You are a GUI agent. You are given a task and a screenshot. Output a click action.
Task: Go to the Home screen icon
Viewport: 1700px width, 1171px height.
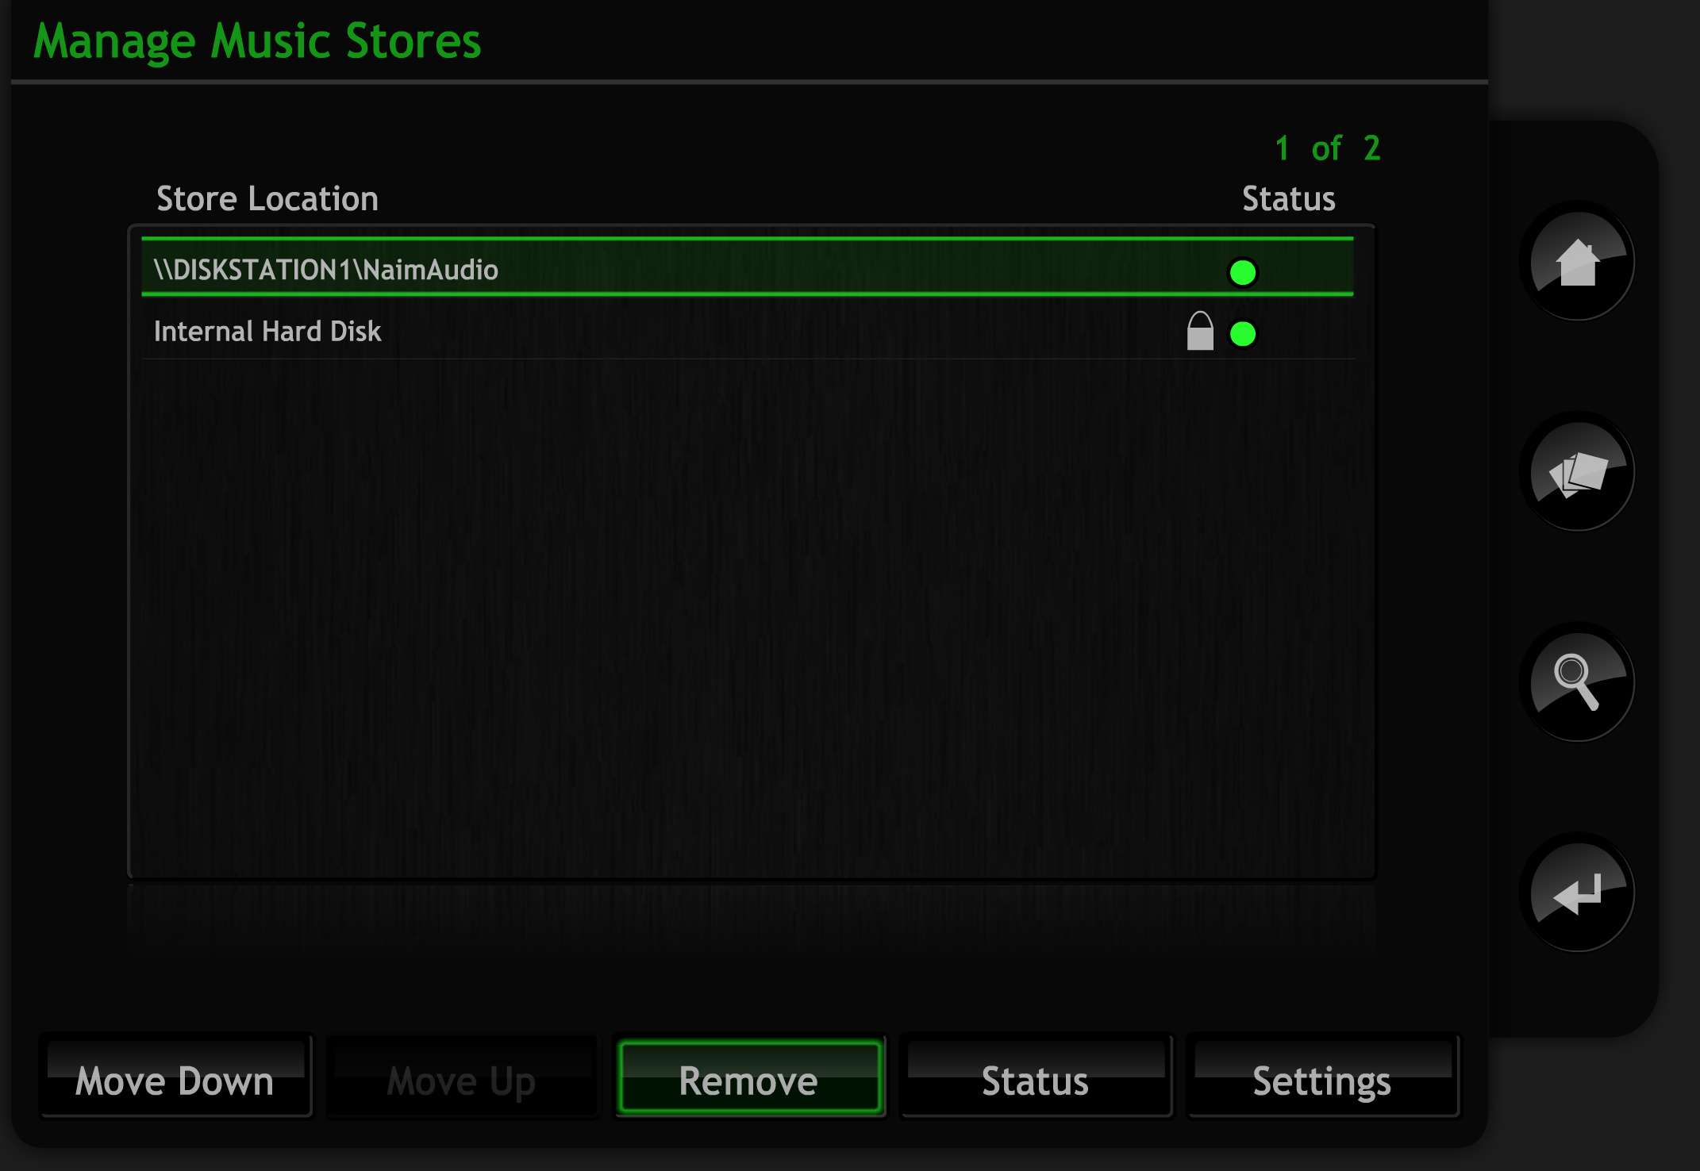[x=1577, y=261]
